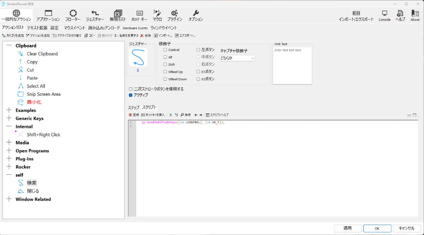Click the S gesture thumbnail image

pyautogui.click(x=138, y=57)
